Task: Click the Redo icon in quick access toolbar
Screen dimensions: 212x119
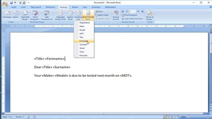Action: click(20, 3)
